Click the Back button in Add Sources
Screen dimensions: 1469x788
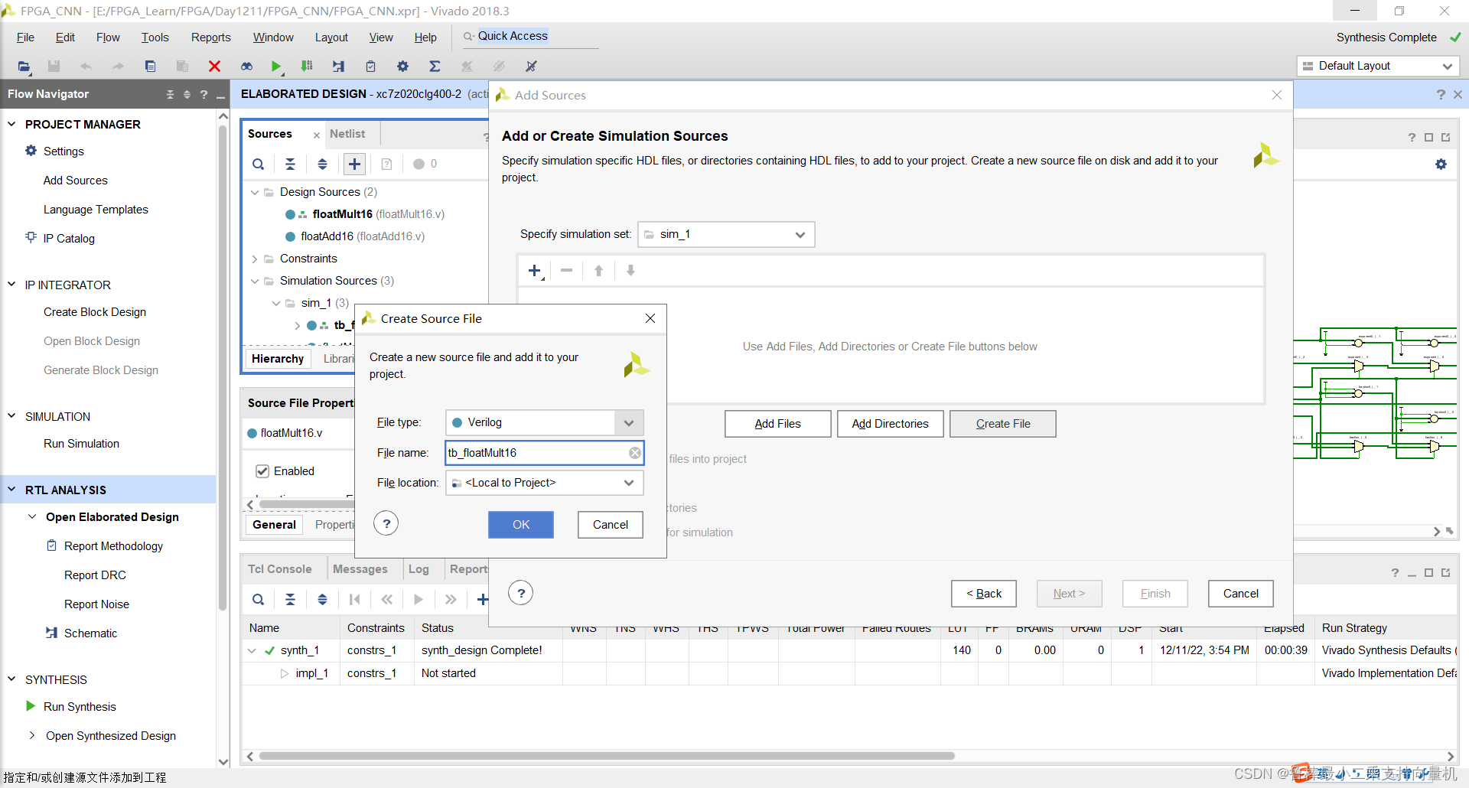pos(984,594)
